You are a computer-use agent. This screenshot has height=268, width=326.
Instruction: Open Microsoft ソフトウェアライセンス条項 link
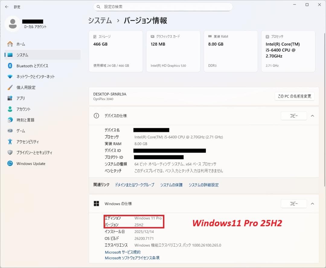pyautogui.click(x=132, y=258)
